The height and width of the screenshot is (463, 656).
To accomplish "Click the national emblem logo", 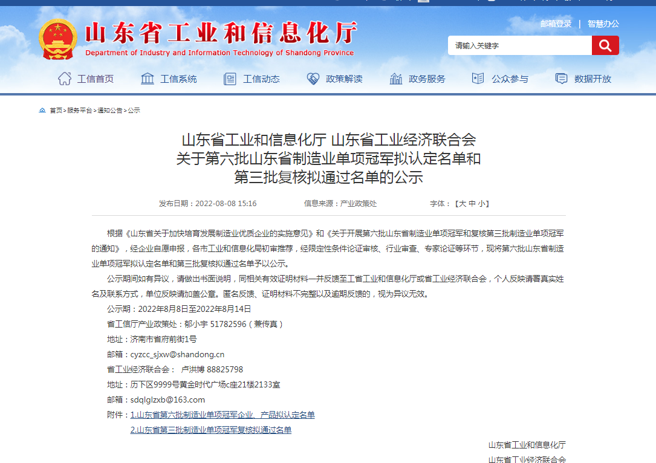I will (58, 39).
